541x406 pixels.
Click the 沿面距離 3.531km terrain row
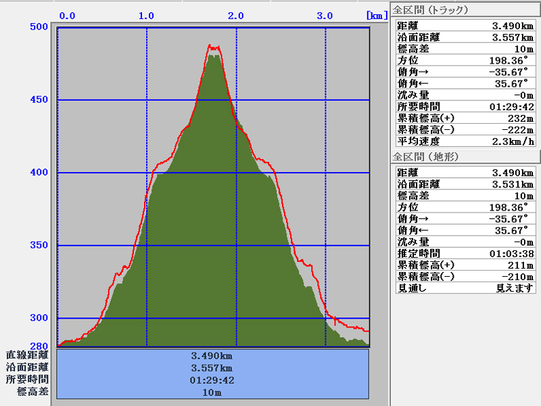click(x=465, y=184)
